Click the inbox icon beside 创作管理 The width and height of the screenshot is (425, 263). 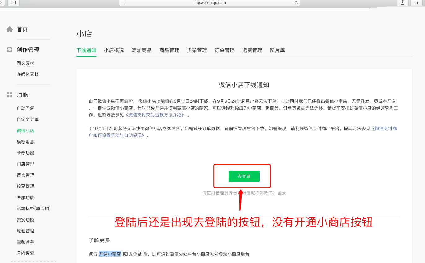pyautogui.click(x=10, y=50)
